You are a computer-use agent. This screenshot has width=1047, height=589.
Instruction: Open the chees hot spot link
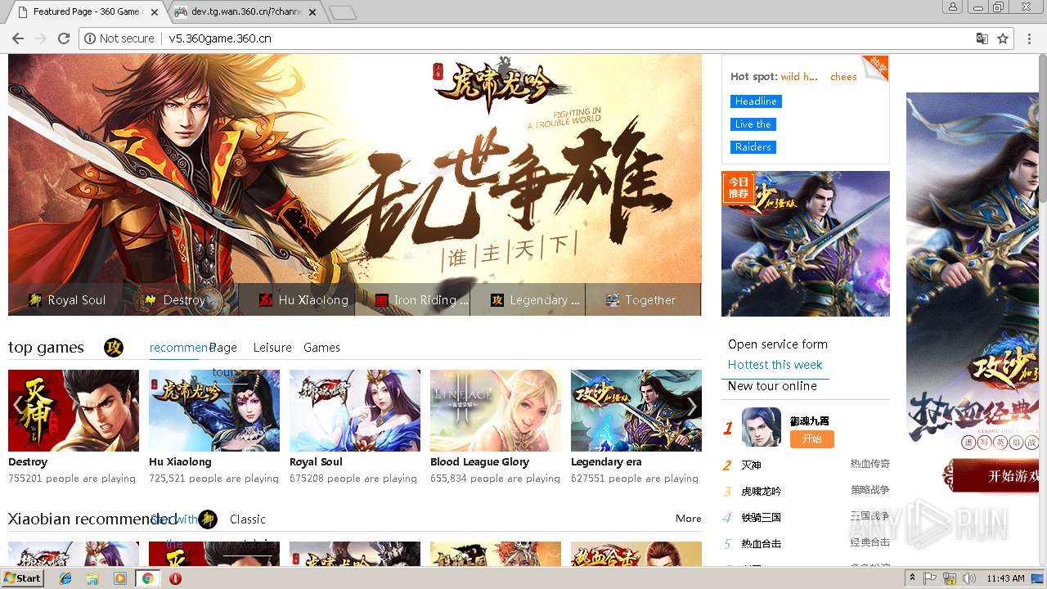[843, 77]
